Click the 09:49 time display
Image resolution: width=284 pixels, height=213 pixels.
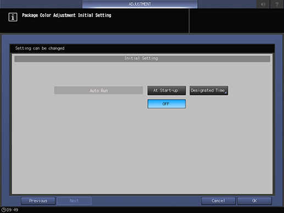pos(12,210)
